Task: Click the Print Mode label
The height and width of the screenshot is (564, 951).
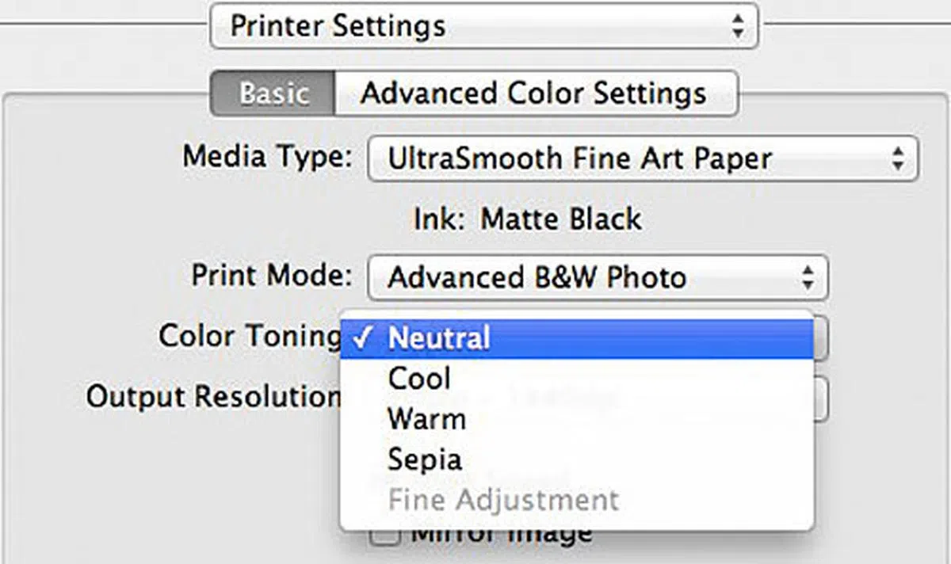Action: click(272, 276)
